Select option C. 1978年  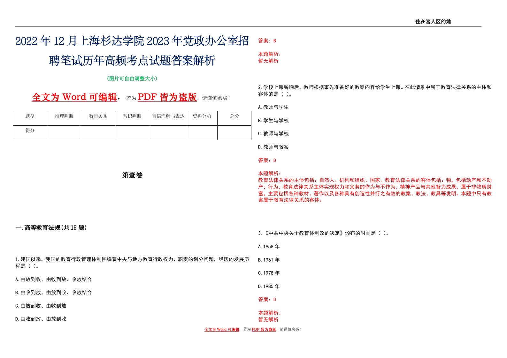[269, 273]
